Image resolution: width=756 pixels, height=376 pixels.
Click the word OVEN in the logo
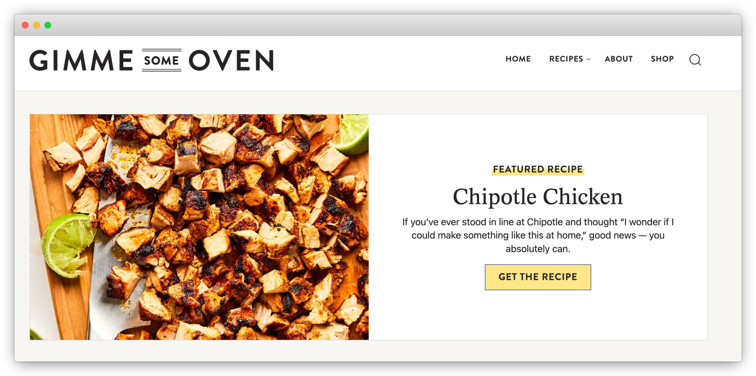[x=231, y=60]
